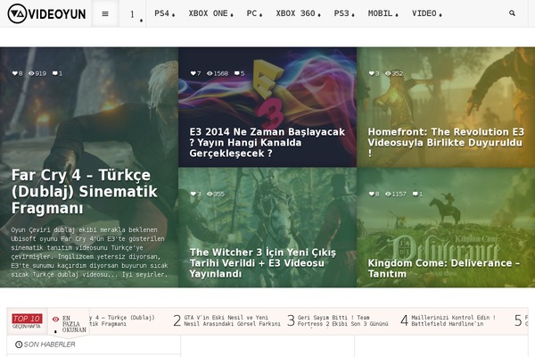
Task: Click heart icon on Witcher 3 card
Action: pos(193,194)
